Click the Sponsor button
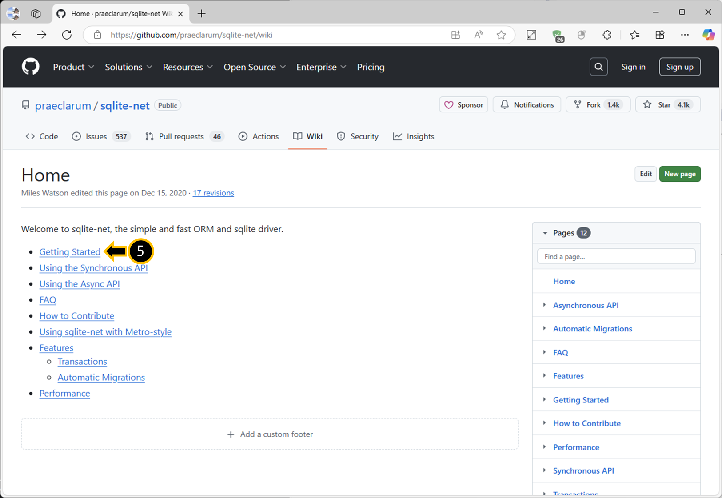Image resolution: width=722 pixels, height=498 pixels. coord(463,105)
